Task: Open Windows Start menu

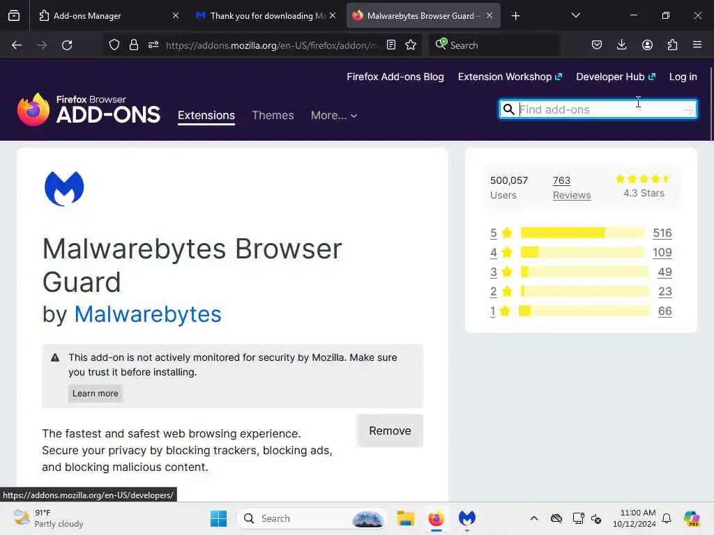Action: (x=218, y=518)
